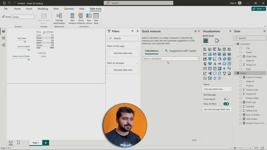Open the Quick measure ribbon button
The image size is (267, 150).
81,18
